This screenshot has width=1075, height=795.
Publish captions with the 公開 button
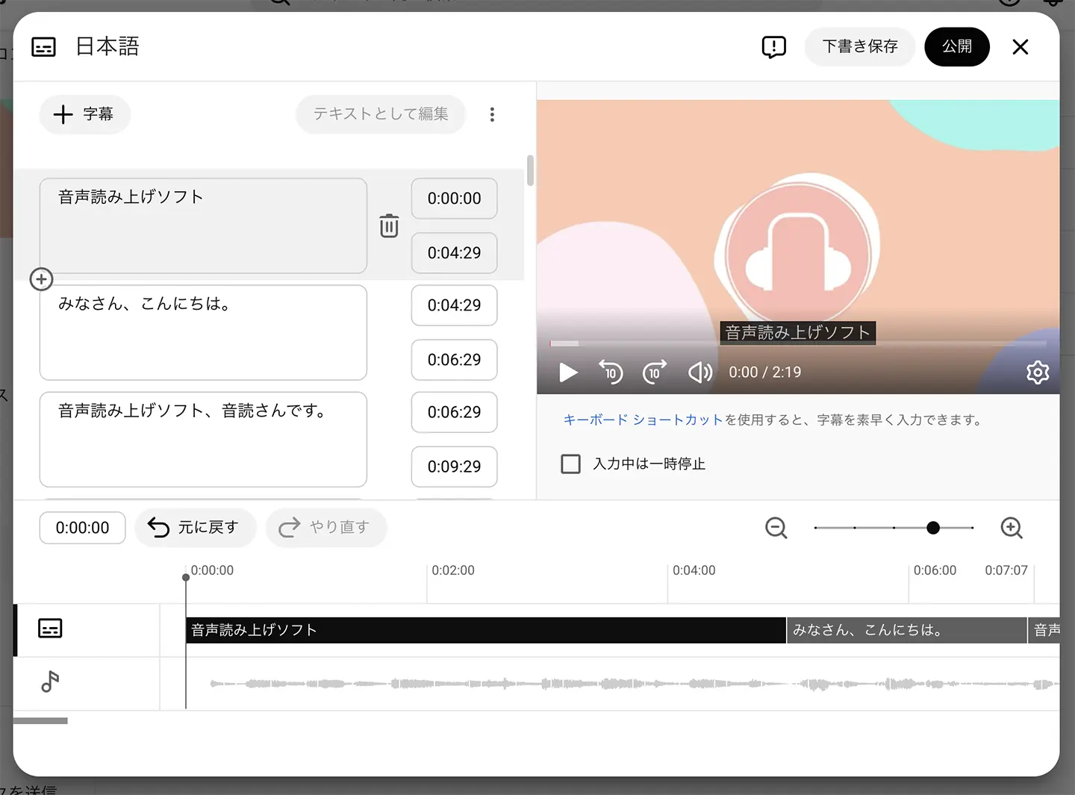click(957, 46)
